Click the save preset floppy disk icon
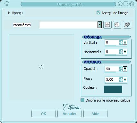 tap(107, 25)
